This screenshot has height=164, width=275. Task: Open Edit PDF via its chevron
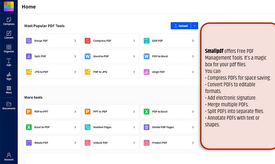click(x=193, y=41)
